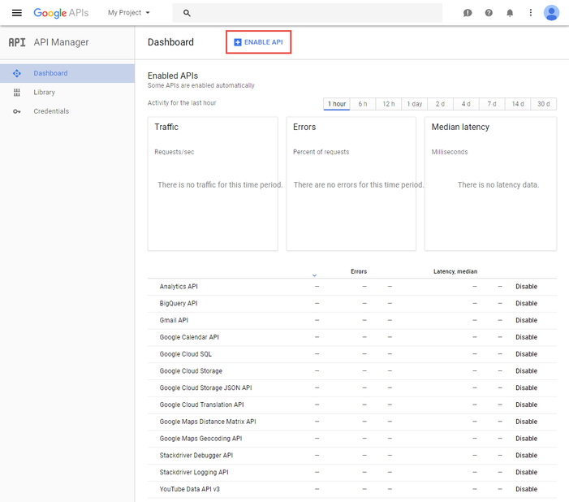Select the 12 h time range
Viewport: 569px width, 502px height.
pos(389,104)
